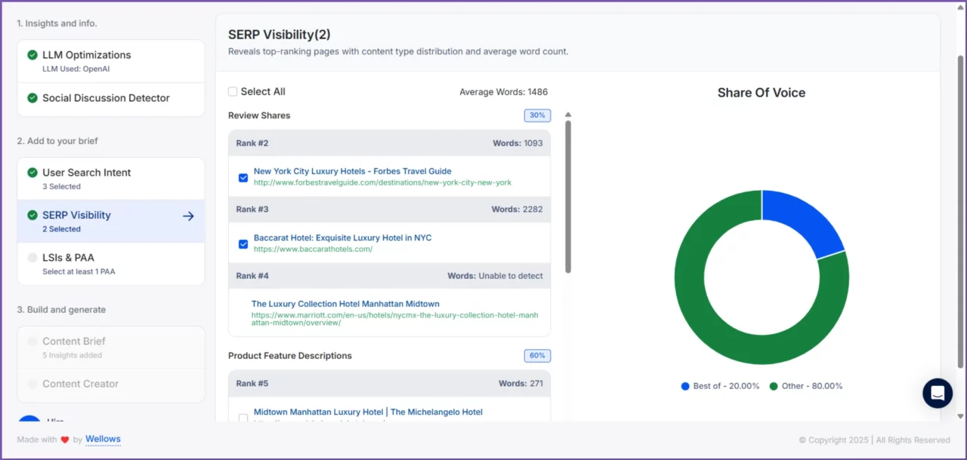The width and height of the screenshot is (967, 460).
Task: Click the scroll up arrow of results list
Action: [x=568, y=115]
